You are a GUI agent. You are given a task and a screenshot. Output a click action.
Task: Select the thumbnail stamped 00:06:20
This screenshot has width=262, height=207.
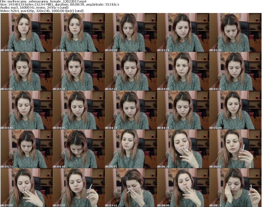click(x=183, y=149)
